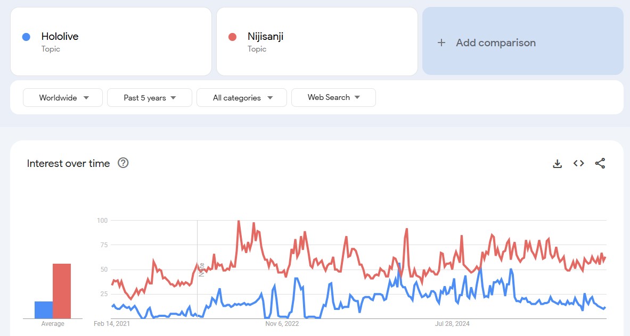This screenshot has height=336, width=630.
Task: Click the Nov 6, 2022 axis label
Action: point(282,324)
